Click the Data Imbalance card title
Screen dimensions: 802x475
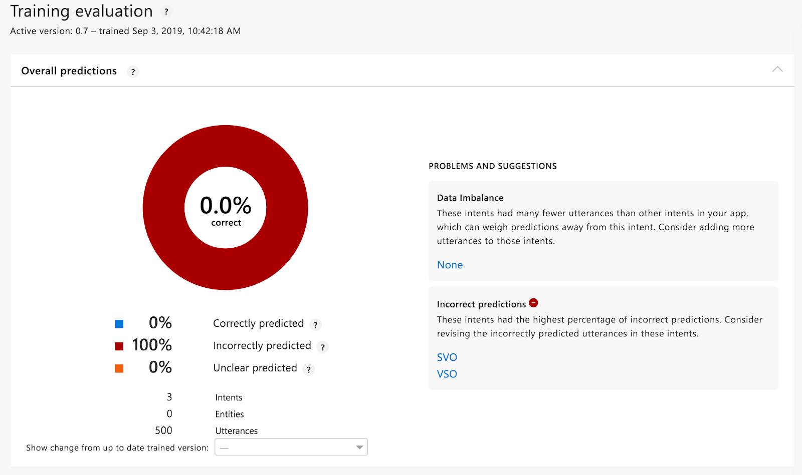pyautogui.click(x=470, y=198)
